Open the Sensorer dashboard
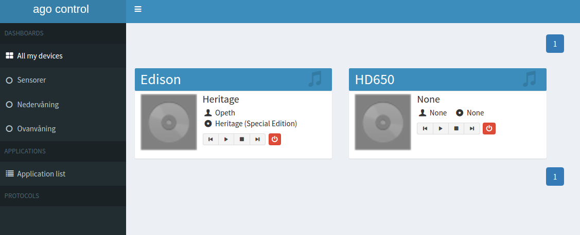Viewport: 580px width, 235px height. (63, 80)
